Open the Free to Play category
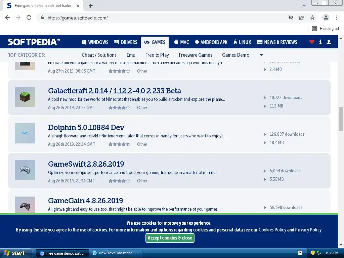The image size is (344, 258). (x=157, y=55)
